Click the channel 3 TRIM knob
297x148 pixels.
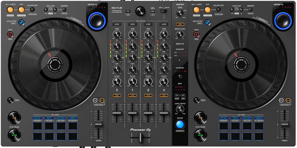click(x=117, y=34)
